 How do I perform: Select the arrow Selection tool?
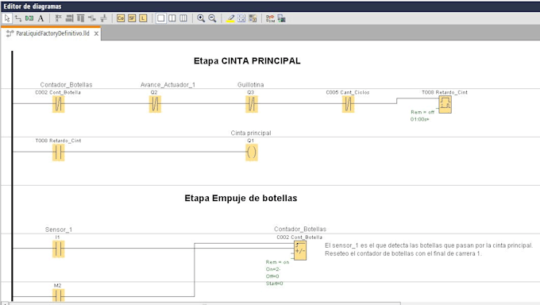pyautogui.click(x=7, y=18)
